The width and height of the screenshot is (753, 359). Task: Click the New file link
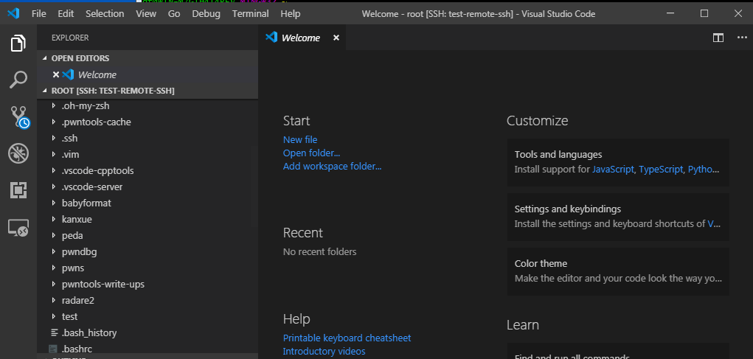(x=300, y=139)
